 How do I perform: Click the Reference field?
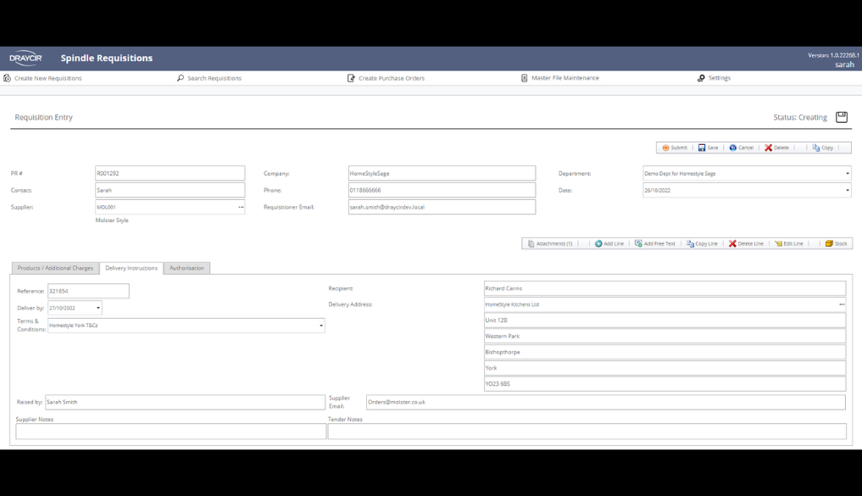[x=88, y=291]
